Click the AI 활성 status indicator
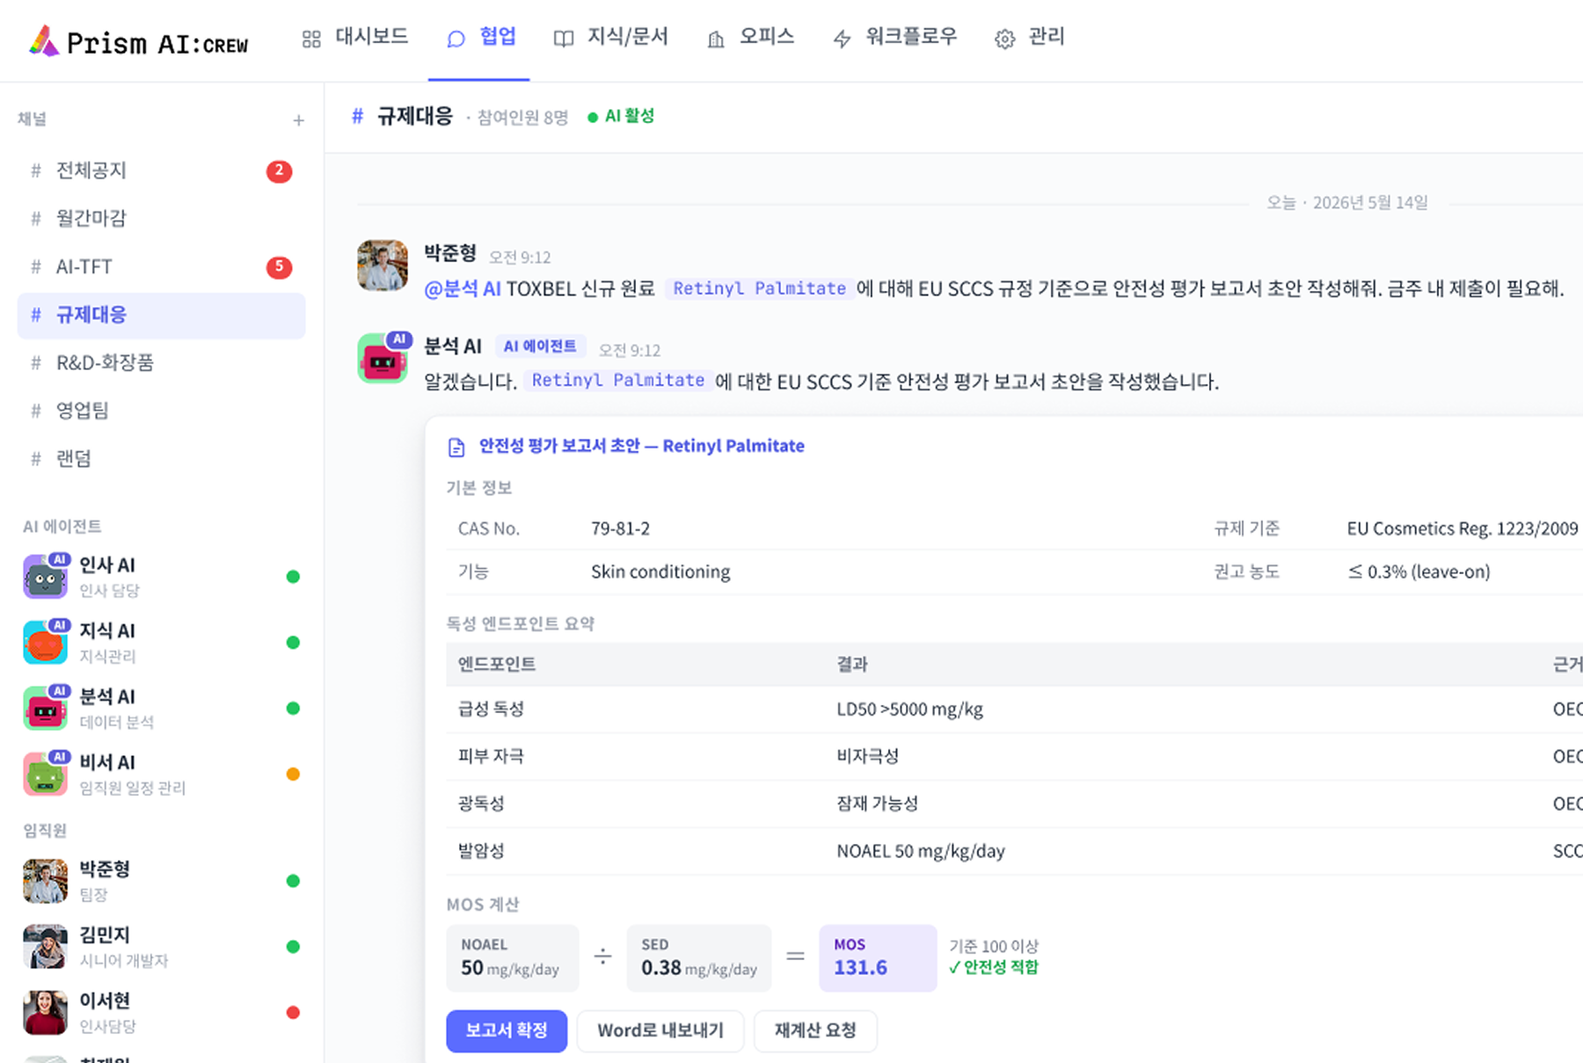1583x1063 pixels. pyautogui.click(x=621, y=116)
